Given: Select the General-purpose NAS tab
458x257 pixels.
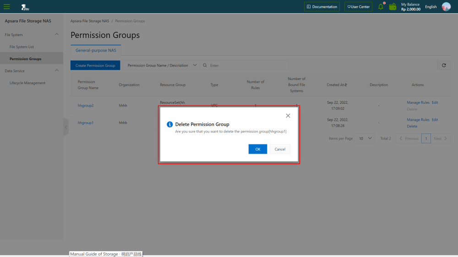Looking at the screenshot, I should 96,50.
